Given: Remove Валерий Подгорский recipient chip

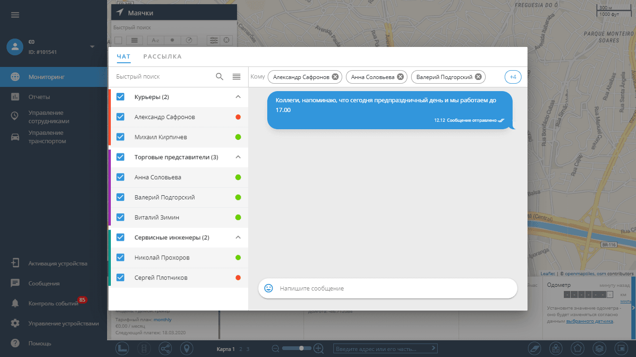Looking at the screenshot, I should coord(478,77).
